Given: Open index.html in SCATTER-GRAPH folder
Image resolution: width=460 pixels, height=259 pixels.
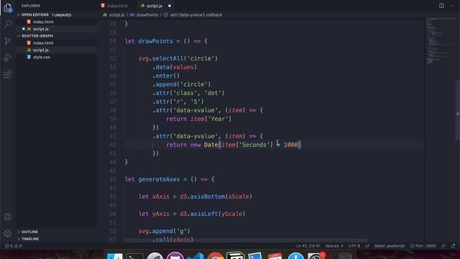Looking at the screenshot, I should [x=43, y=43].
